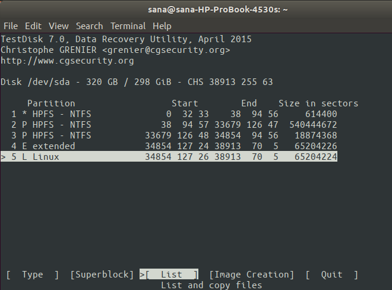Screen dimensions: 392x290
Task: Click the Disk /dev/sda info line
Action: pyautogui.click(x=137, y=82)
